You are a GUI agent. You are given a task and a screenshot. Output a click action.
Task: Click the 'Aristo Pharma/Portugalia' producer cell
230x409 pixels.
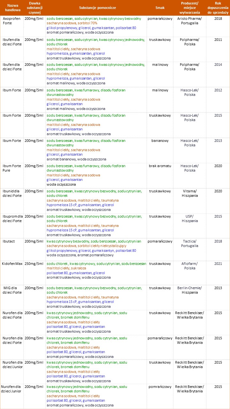[189, 21]
